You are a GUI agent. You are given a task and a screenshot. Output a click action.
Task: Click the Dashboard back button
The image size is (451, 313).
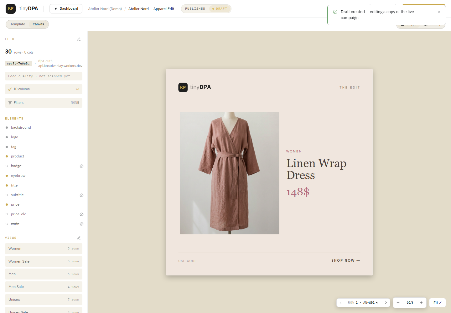click(x=66, y=9)
